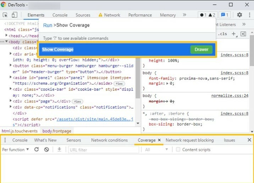Expand the margin shorthand triangle in body rule
Screen dimensions: 254x183
point(167,83)
